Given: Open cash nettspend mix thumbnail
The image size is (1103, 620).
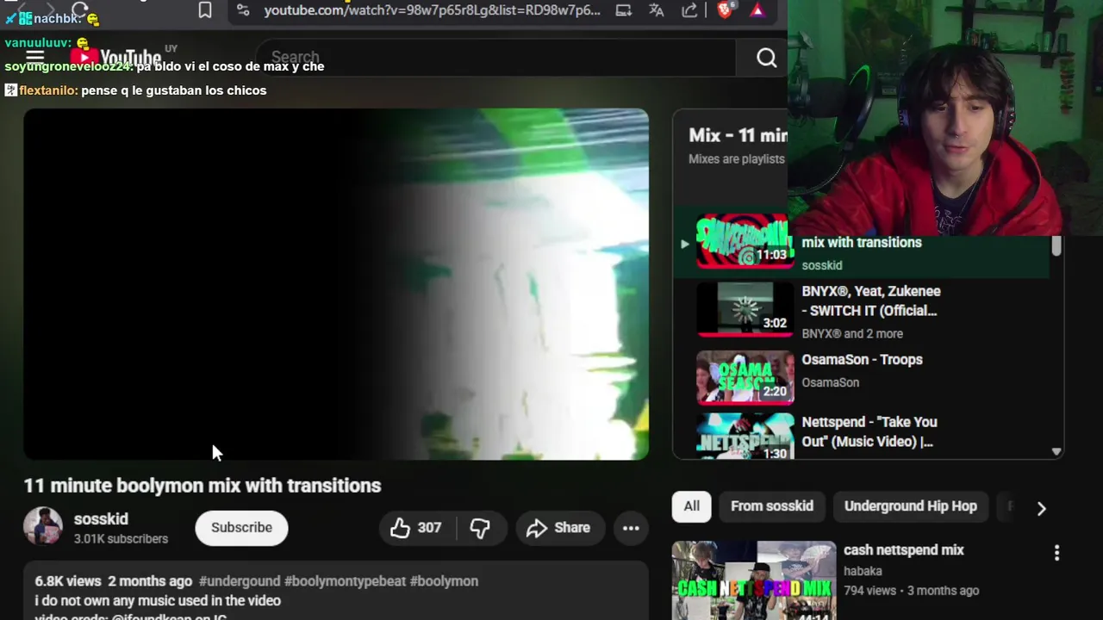Looking at the screenshot, I should click(754, 580).
